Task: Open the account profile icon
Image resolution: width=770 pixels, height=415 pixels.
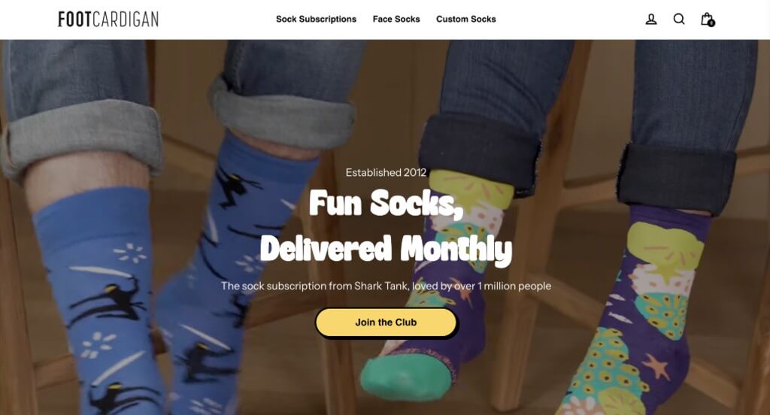Action: pos(651,19)
